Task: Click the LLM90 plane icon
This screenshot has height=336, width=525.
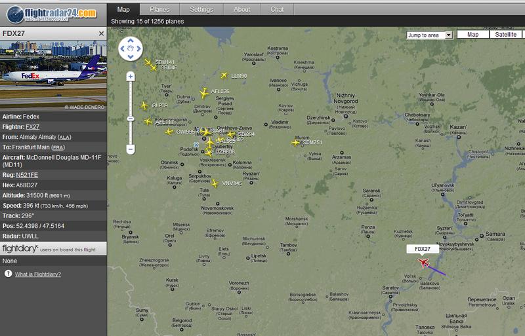Action: click(x=224, y=75)
